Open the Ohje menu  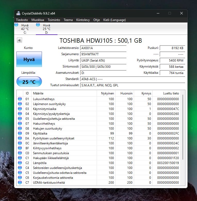pyautogui.click(x=96, y=20)
